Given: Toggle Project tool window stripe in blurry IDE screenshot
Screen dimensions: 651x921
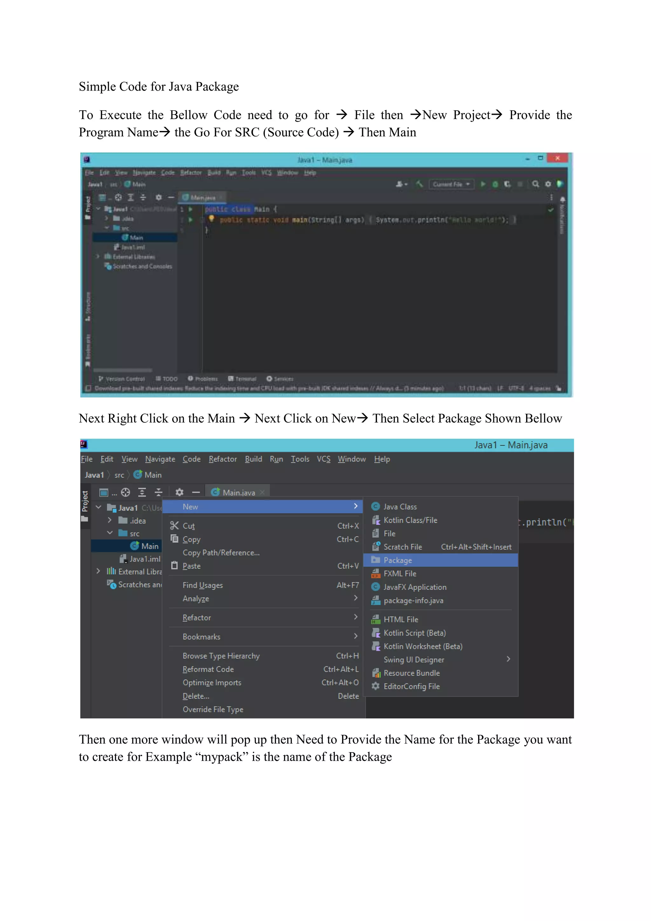Looking at the screenshot, I should pos(88,207).
